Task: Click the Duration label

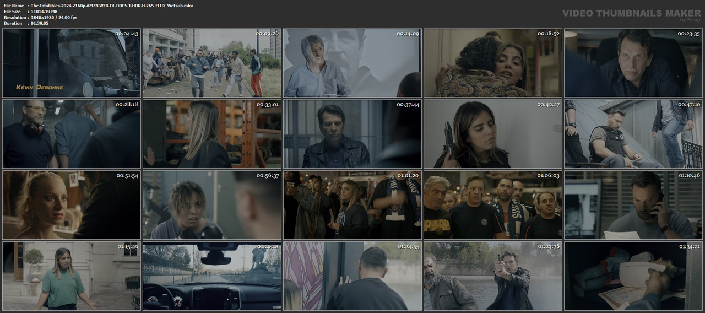Action: 13,23
